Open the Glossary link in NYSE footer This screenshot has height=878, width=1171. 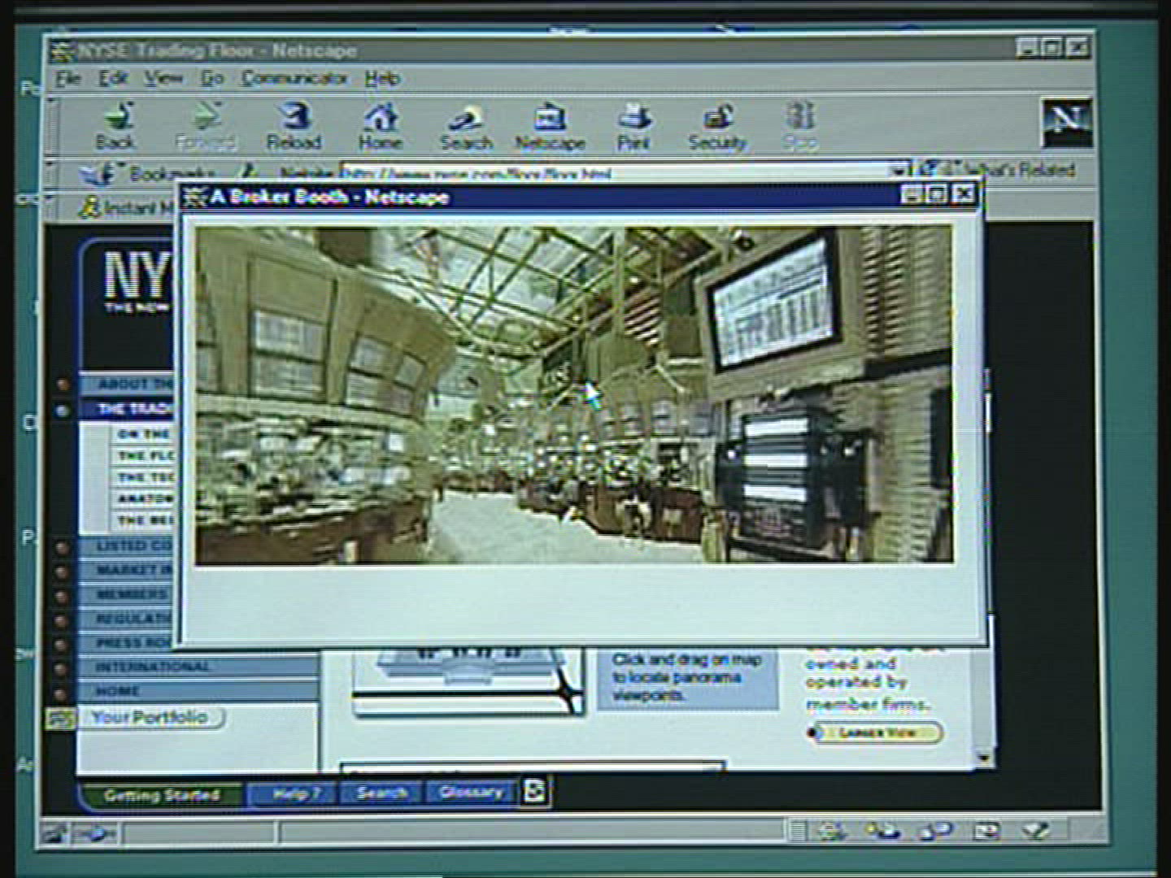[x=471, y=792]
